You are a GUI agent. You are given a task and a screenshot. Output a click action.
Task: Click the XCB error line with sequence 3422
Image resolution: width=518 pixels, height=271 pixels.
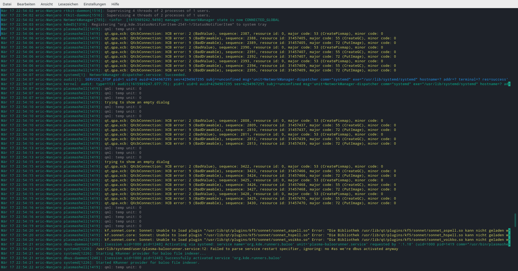tap(192, 166)
